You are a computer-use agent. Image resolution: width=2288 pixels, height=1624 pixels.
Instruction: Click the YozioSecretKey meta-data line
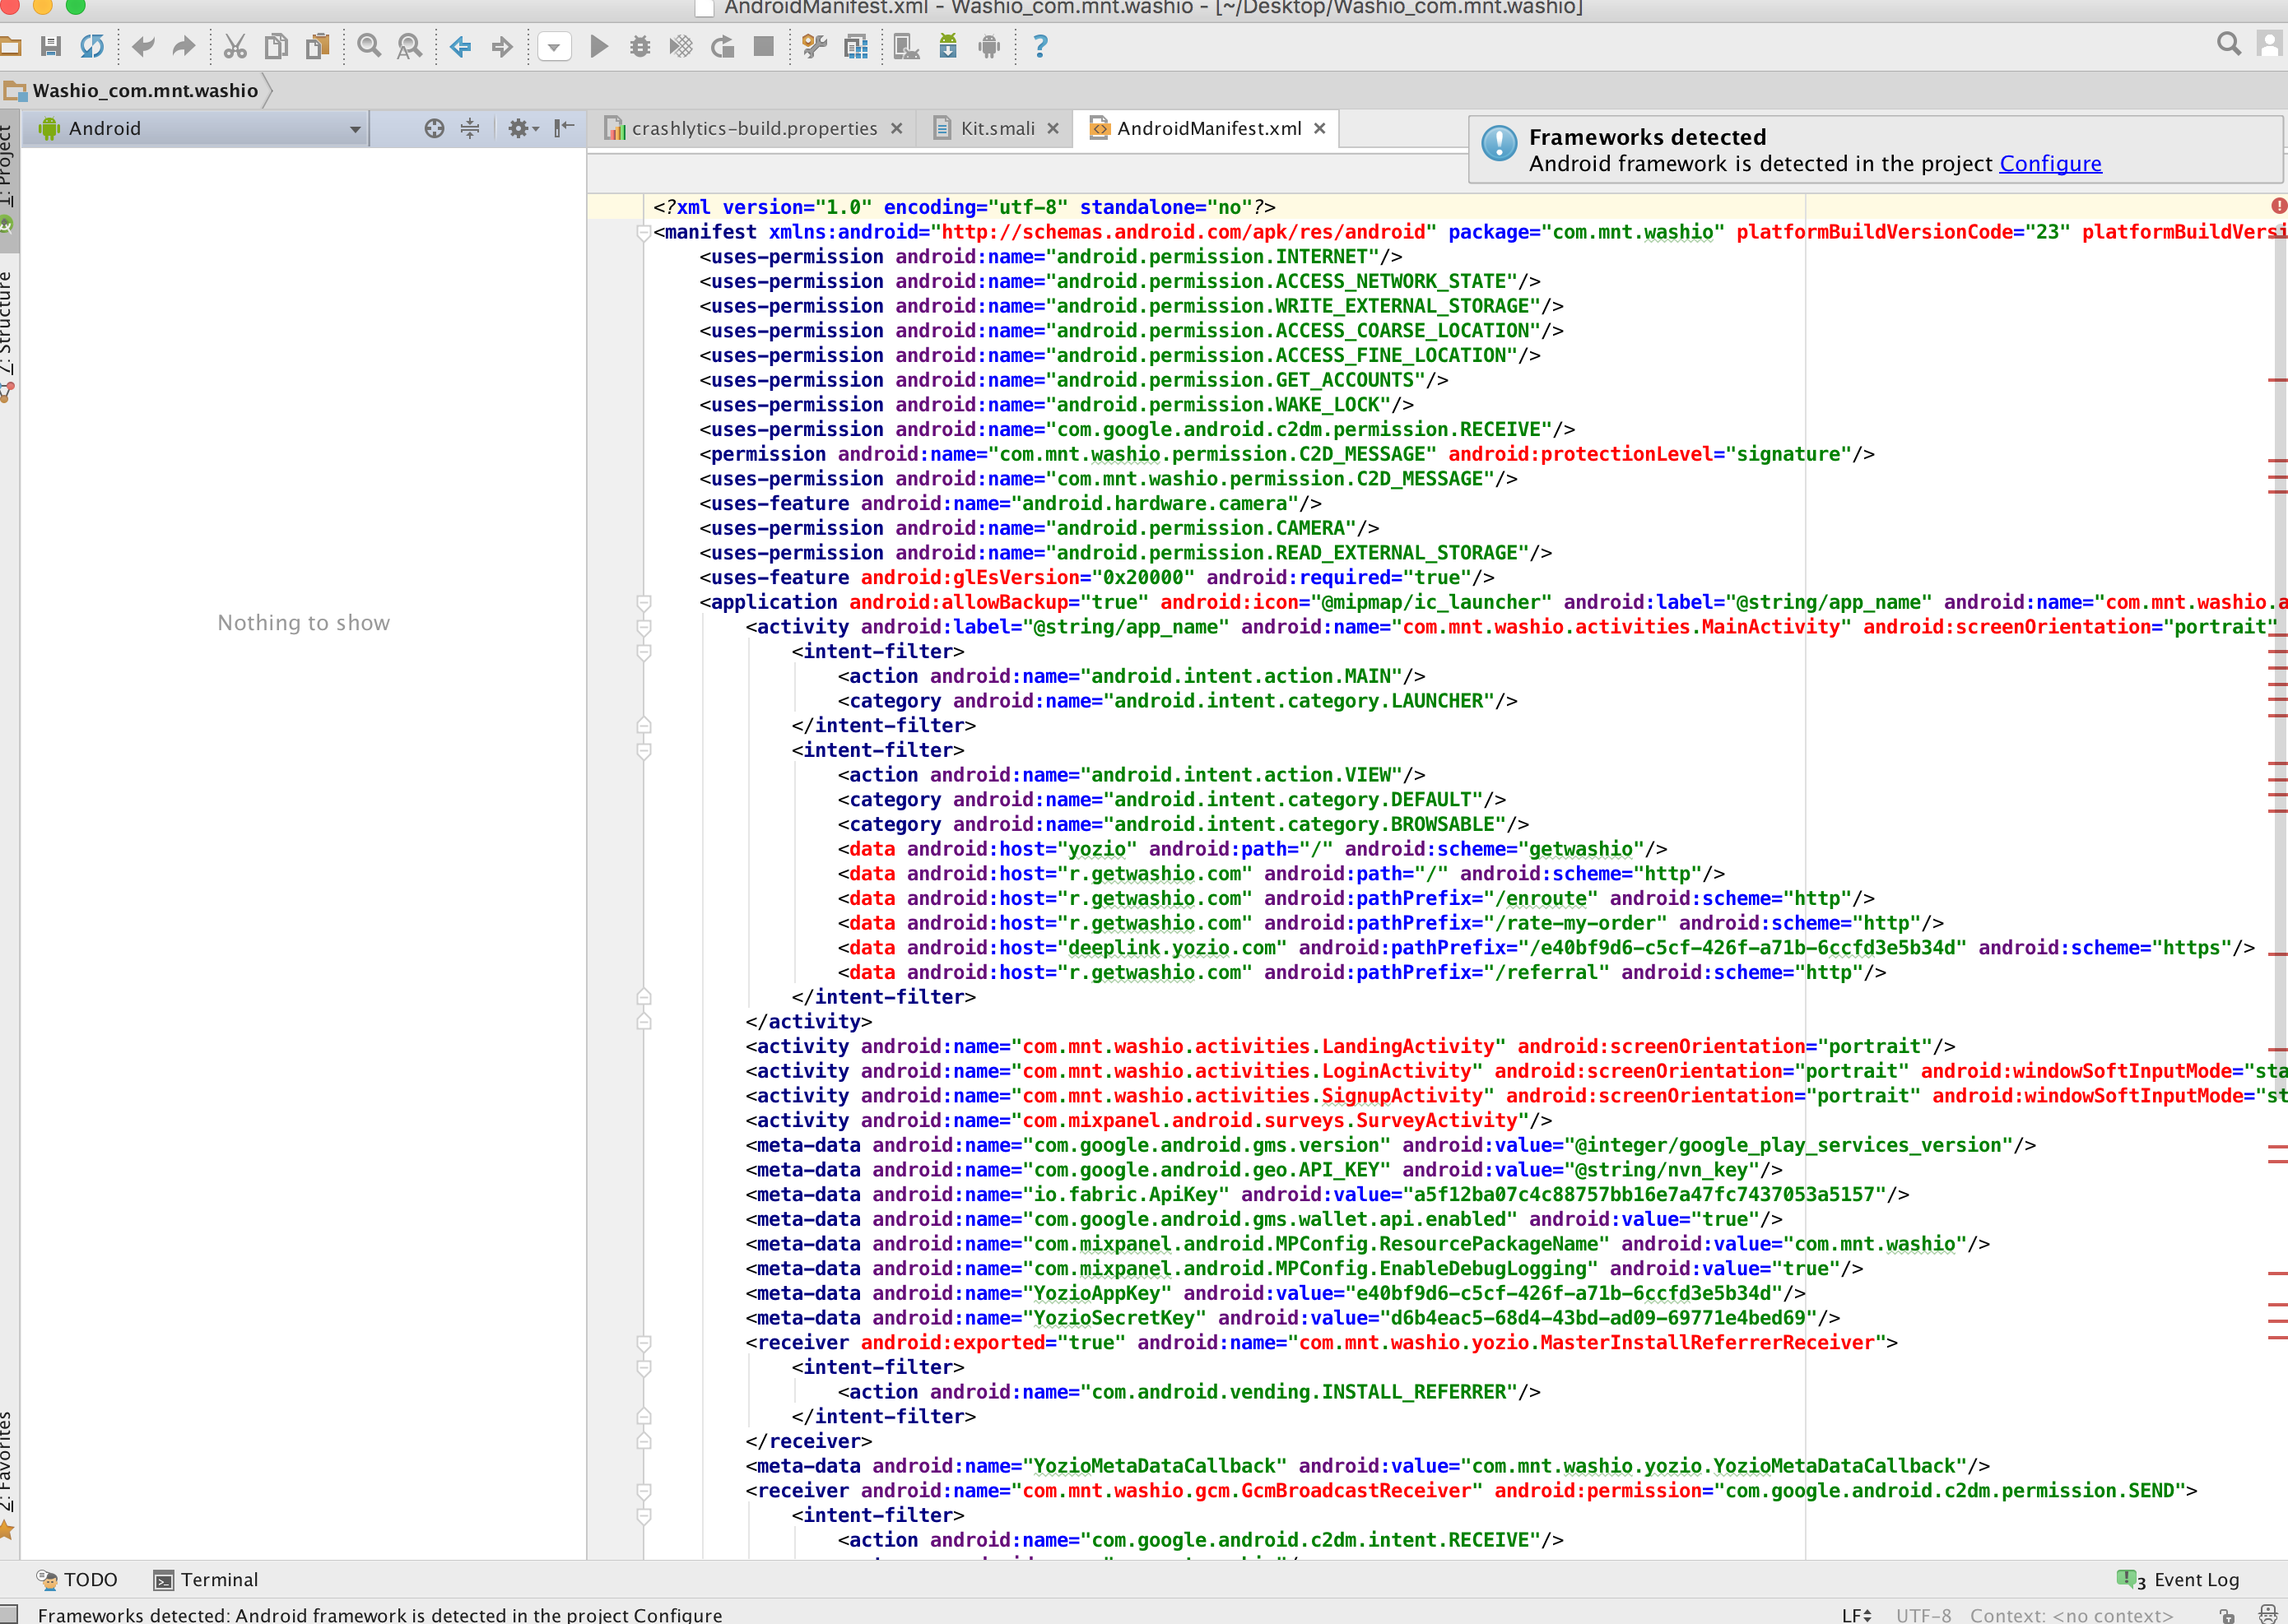[x=1293, y=1318]
